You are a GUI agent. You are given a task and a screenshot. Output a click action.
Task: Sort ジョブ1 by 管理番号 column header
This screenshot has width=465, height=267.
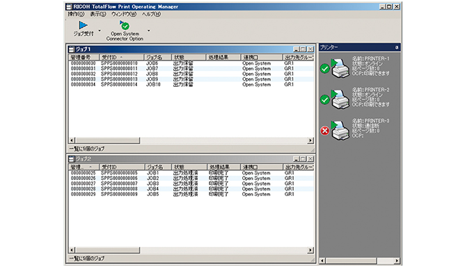pos(84,57)
